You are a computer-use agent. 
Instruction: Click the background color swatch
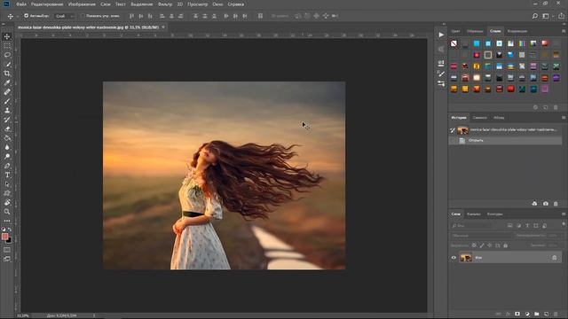9,240
